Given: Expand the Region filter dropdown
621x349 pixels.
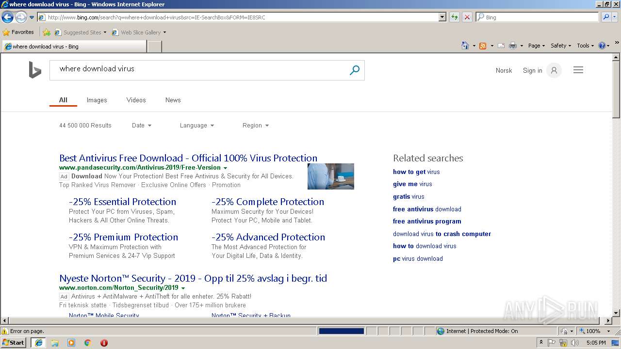Looking at the screenshot, I should coord(255,125).
